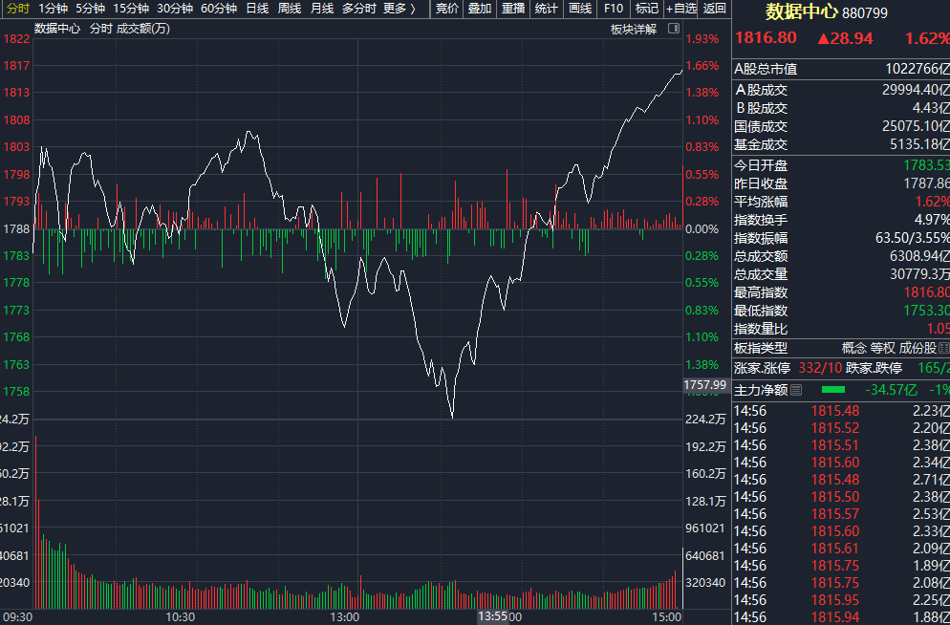Click 板块详解 sector details link
Image resolution: width=950 pixels, height=625 pixels.
point(633,29)
